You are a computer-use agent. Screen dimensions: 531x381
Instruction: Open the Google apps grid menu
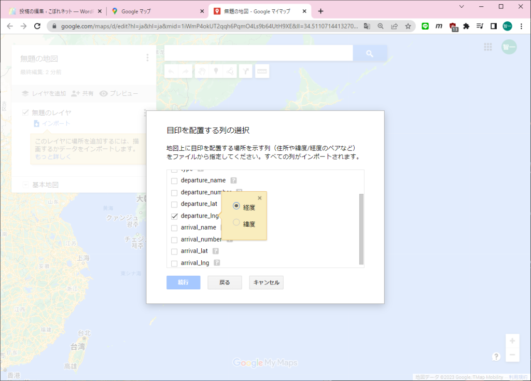487,47
